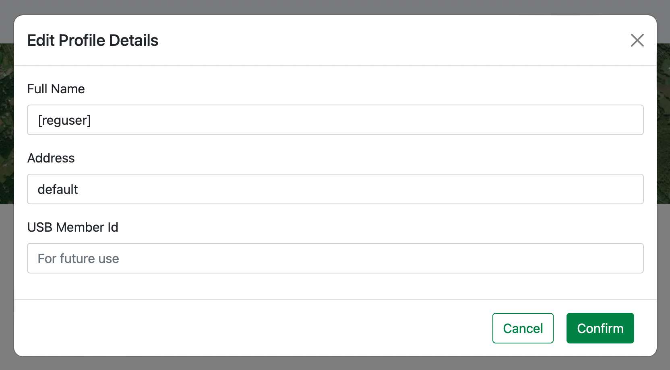
Task: Close the Edit Profile Details dialog
Action: pyautogui.click(x=637, y=40)
